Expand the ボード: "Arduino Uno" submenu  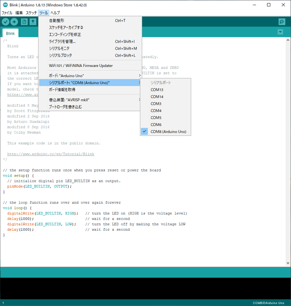[x=90, y=76]
